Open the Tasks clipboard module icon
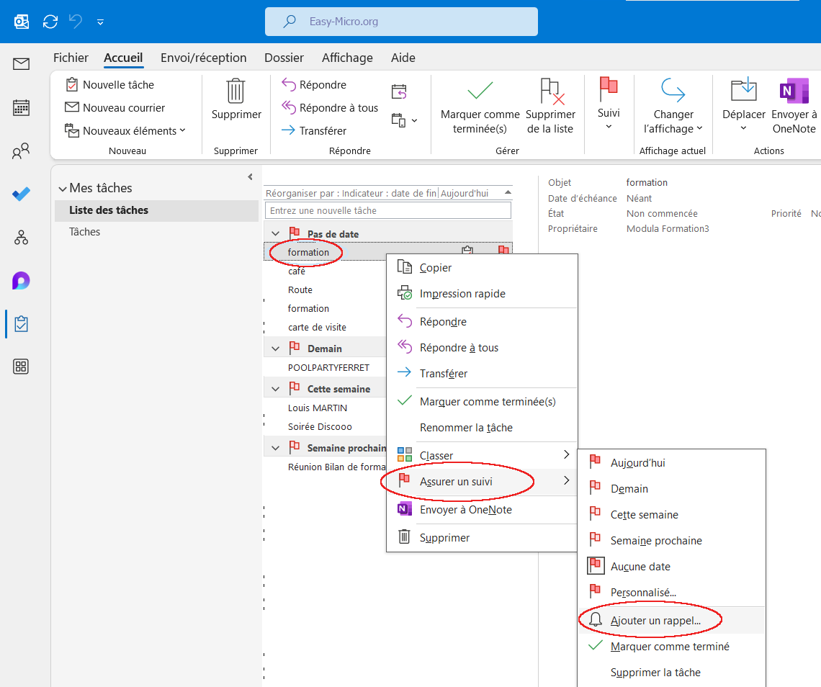The image size is (821, 687). coord(21,324)
